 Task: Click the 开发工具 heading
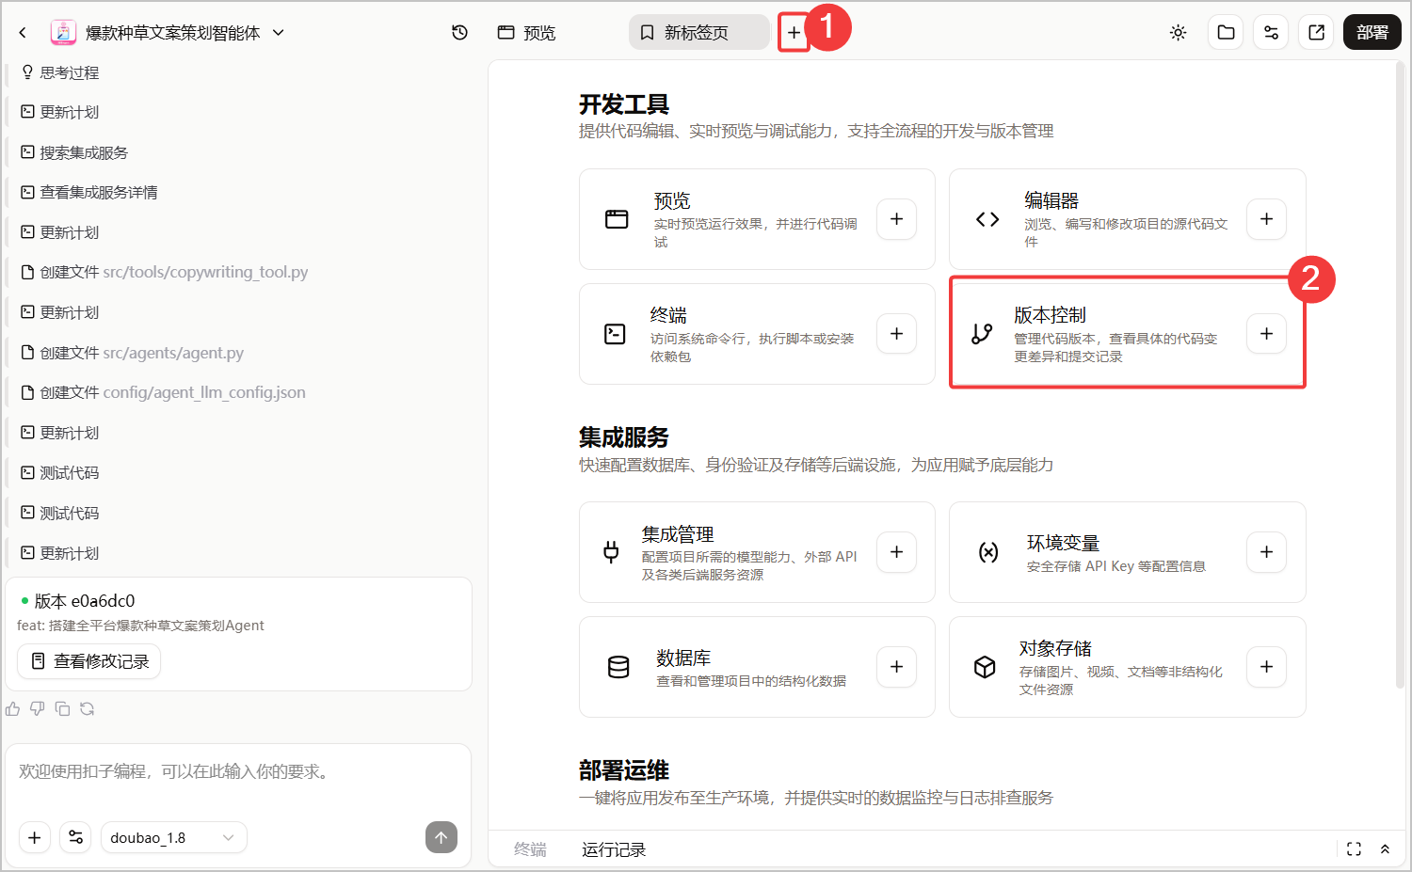(x=624, y=104)
